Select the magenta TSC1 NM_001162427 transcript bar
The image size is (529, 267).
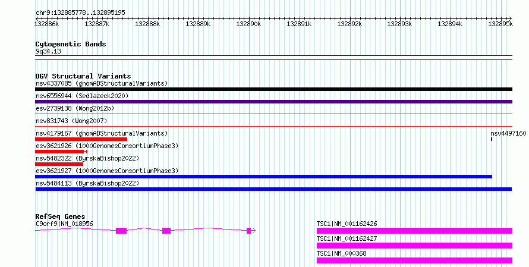click(x=414, y=246)
